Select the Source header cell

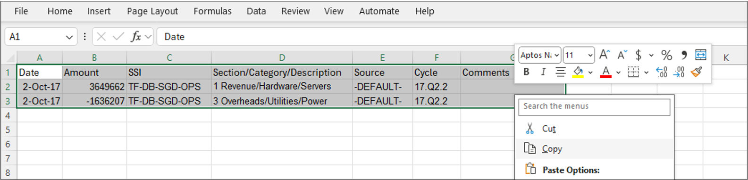pos(383,73)
